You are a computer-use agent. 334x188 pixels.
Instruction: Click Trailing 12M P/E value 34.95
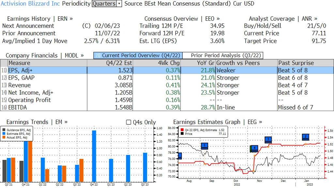click(217, 26)
